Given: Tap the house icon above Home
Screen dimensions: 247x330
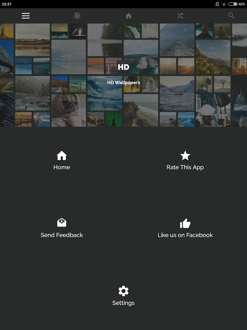Looking at the screenshot, I should pos(62,155).
